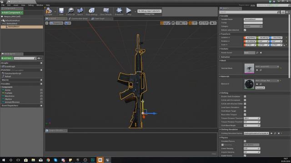
Task: Click the green Add Component button
Action: 12,13
